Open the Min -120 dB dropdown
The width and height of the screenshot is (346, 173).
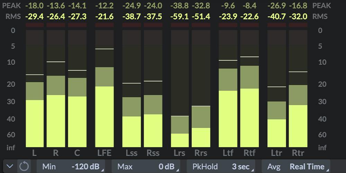tap(71, 166)
